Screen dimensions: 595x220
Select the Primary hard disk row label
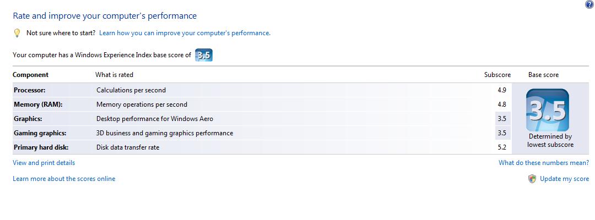point(41,147)
